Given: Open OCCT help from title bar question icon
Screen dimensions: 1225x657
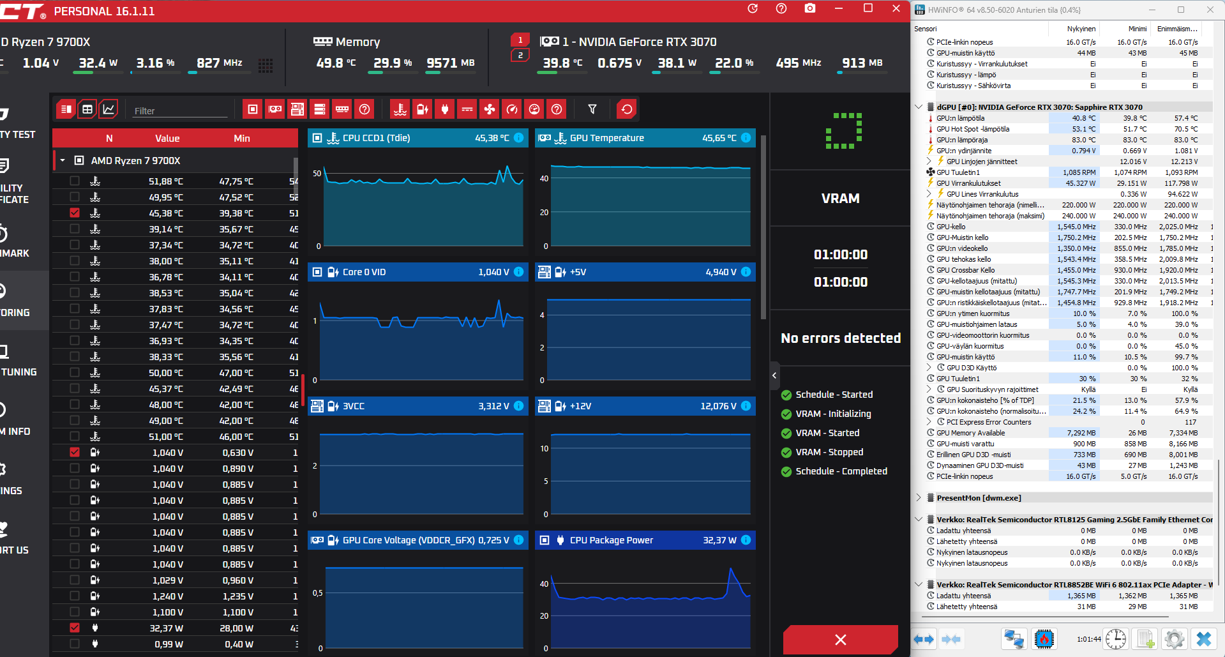Looking at the screenshot, I should point(781,8).
